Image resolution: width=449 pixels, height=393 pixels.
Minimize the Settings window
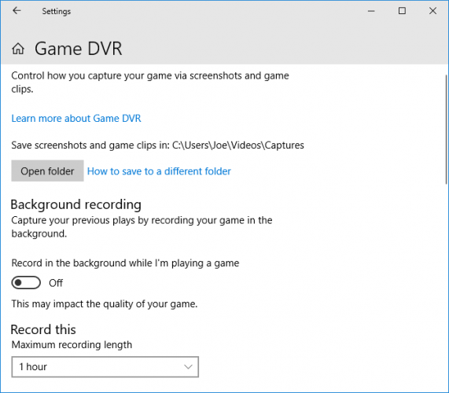pyautogui.click(x=371, y=11)
